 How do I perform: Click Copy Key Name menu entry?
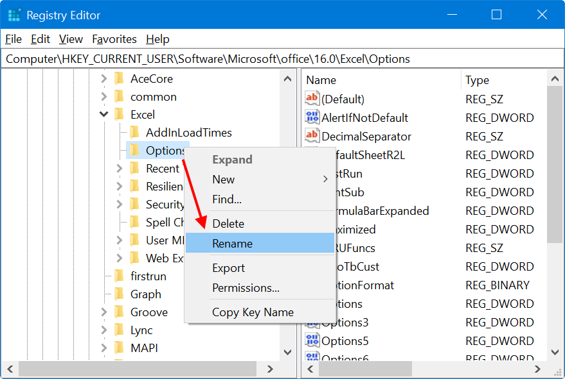coord(253,312)
